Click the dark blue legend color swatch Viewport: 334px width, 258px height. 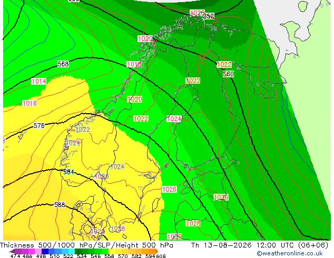pyautogui.click(x=45, y=251)
